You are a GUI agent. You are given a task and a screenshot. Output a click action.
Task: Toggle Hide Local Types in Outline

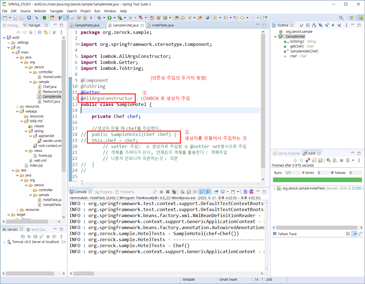339,25
